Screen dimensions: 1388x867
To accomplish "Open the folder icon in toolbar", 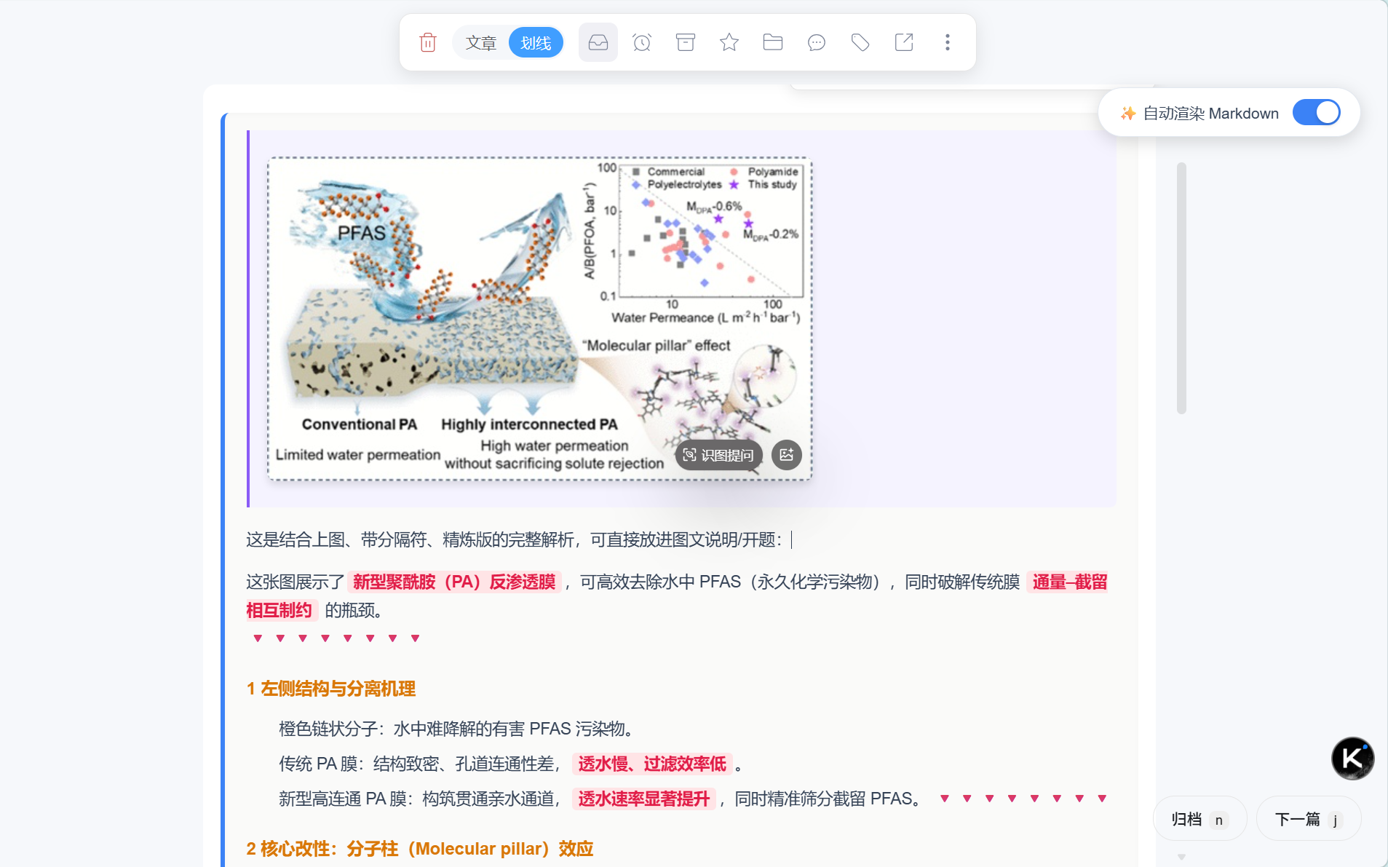I will 772,43.
